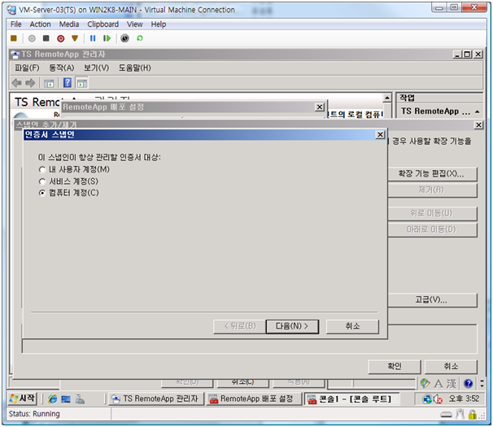The width and height of the screenshot is (493, 427).
Task: Toggle the action pane icon in MMC toolbar
Action: (82, 83)
